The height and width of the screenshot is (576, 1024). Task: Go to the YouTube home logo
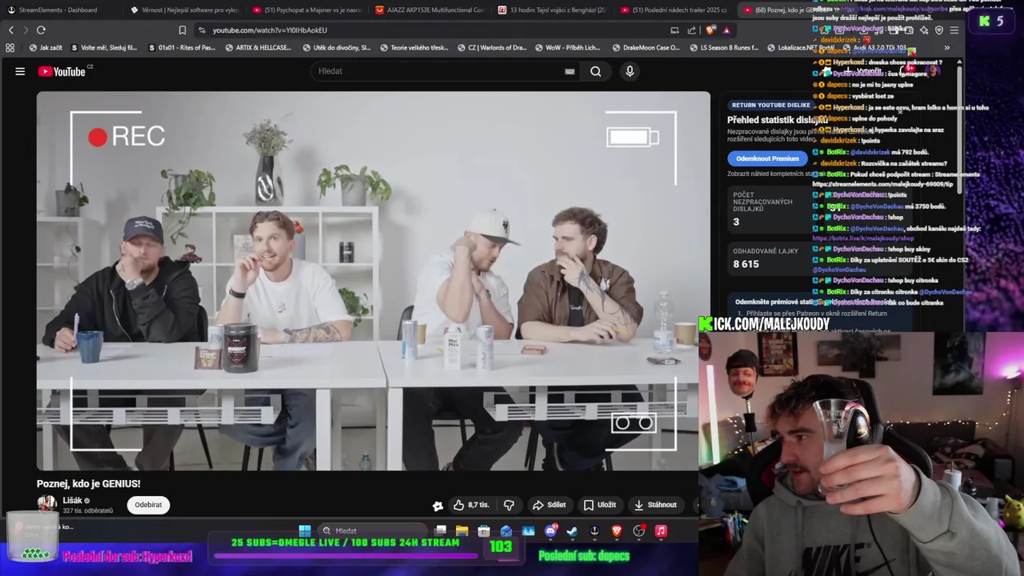62,71
